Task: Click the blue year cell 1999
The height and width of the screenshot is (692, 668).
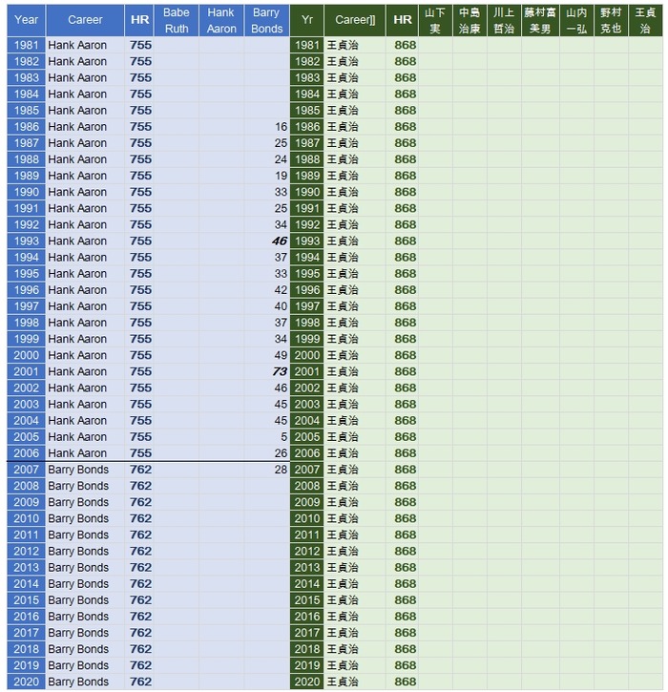Action: tap(26, 339)
